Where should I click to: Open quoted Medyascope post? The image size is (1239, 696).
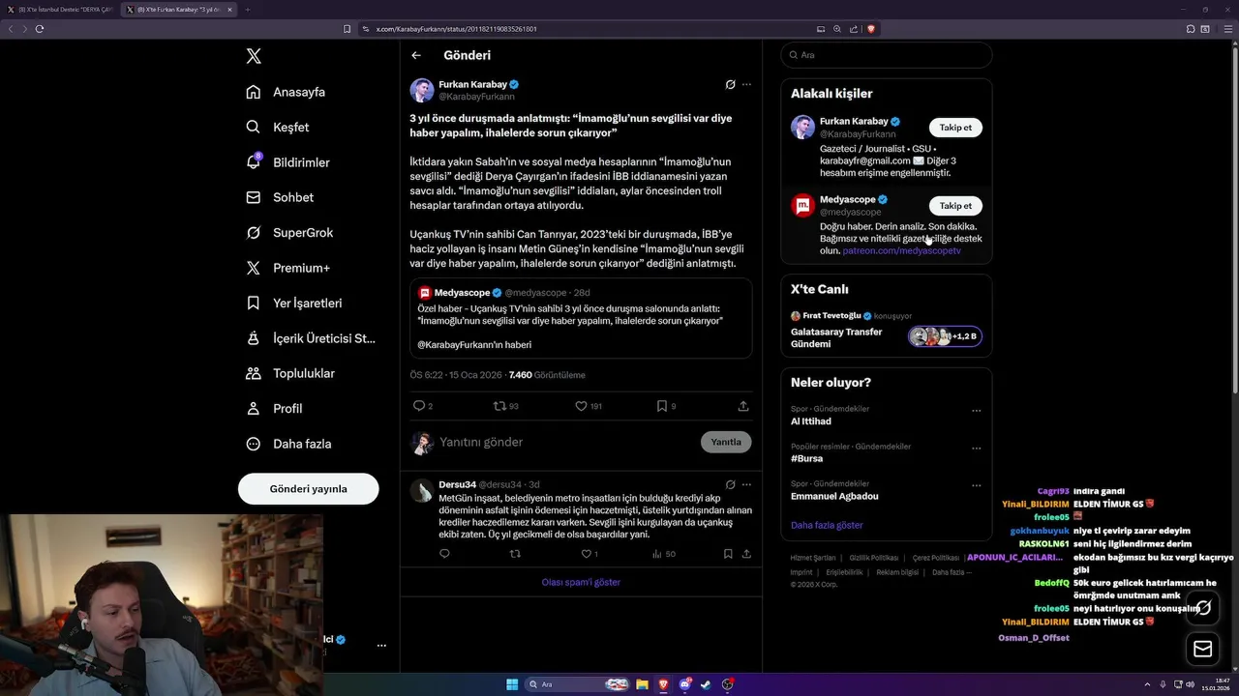click(x=581, y=318)
